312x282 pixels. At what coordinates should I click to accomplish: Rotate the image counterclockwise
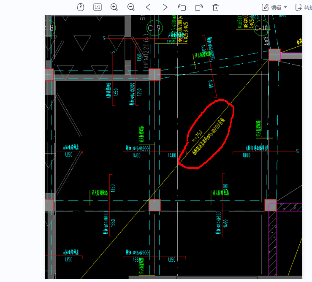click(x=182, y=7)
